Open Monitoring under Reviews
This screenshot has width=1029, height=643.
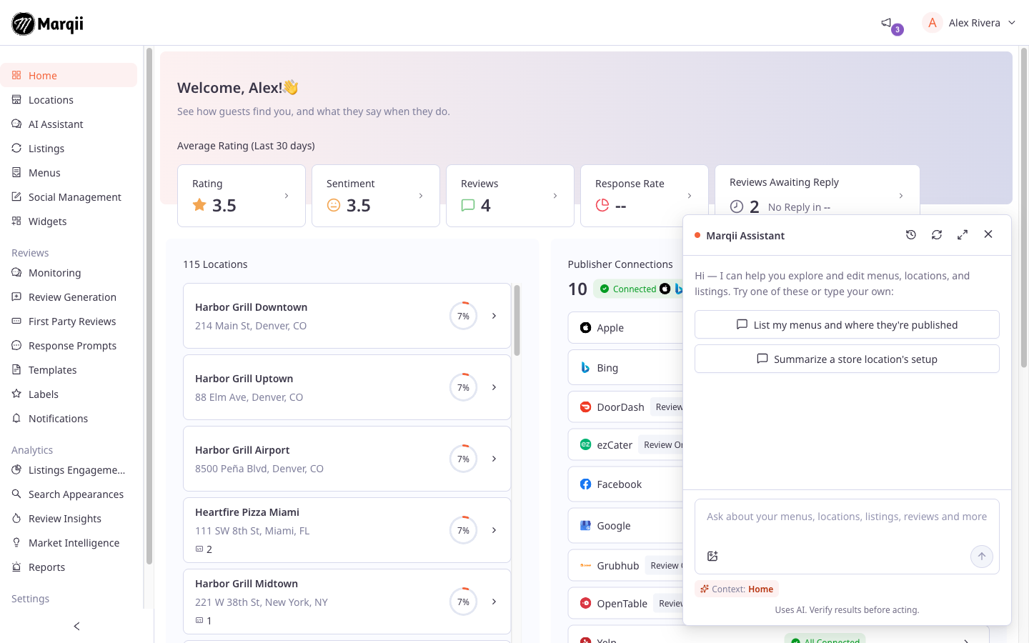pyautogui.click(x=69, y=273)
